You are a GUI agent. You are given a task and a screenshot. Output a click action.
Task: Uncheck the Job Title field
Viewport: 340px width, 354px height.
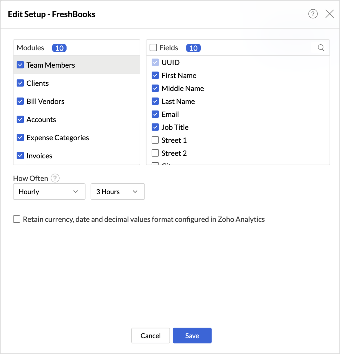(x=155, y=127)
